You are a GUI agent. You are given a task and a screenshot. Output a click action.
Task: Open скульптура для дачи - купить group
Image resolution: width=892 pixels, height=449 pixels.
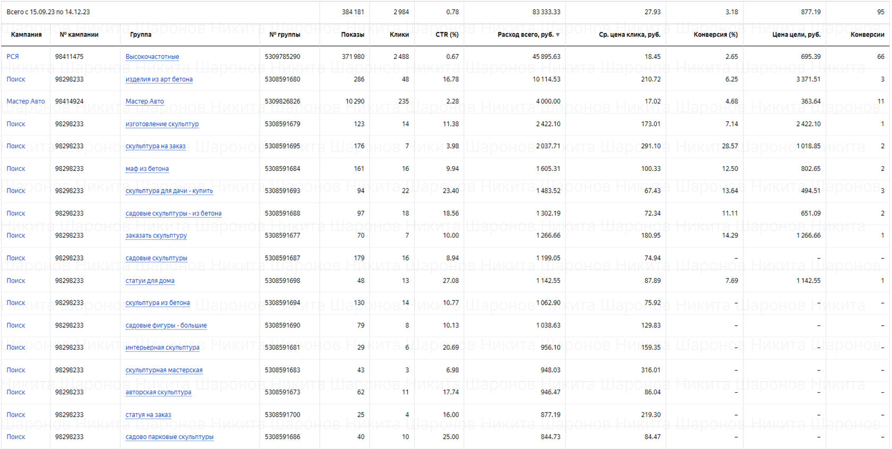coord(169,191)
